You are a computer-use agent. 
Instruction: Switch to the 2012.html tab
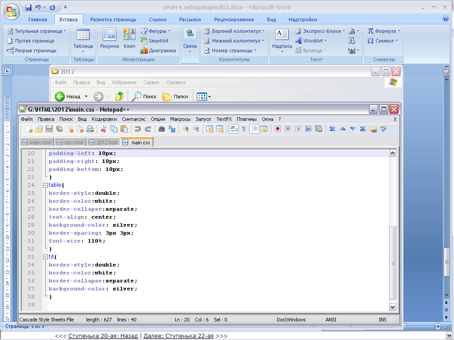(x=103, y=143)
